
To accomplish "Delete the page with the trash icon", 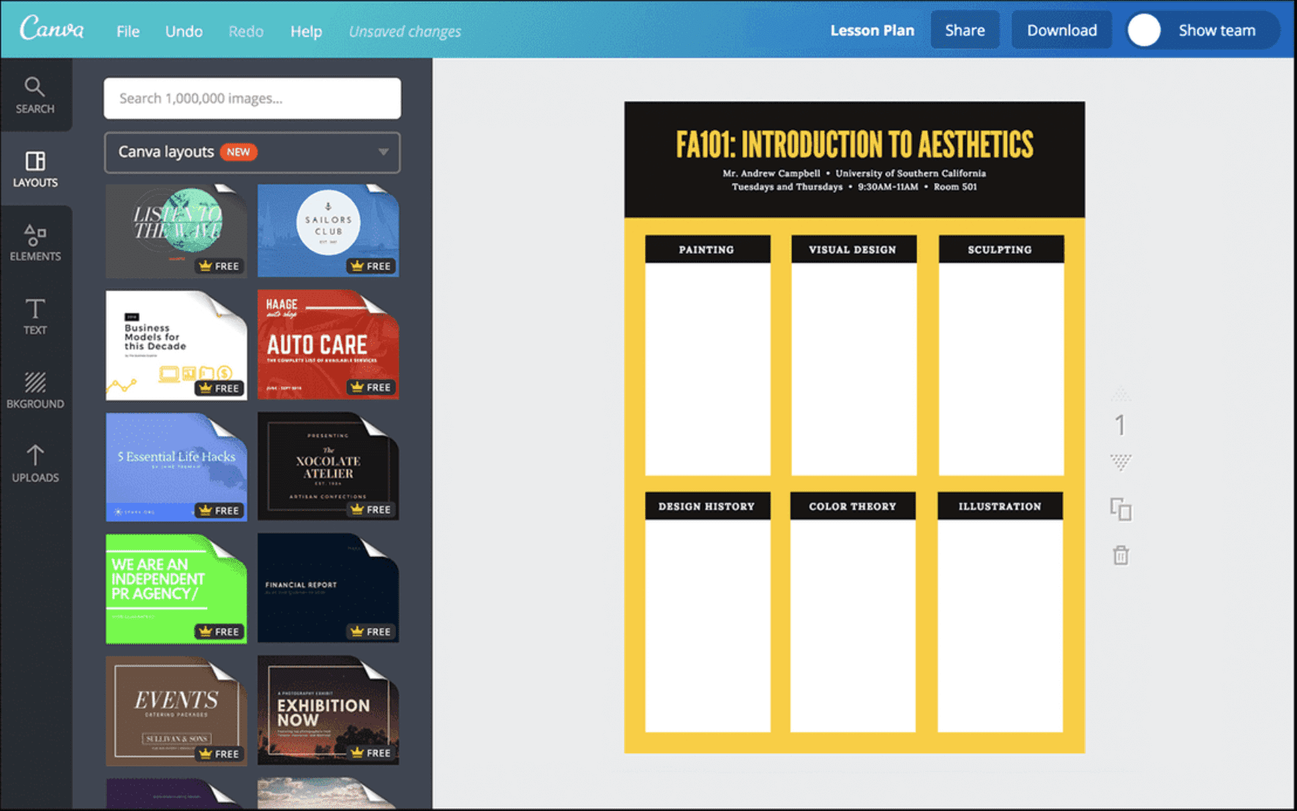I will 1121,556.
